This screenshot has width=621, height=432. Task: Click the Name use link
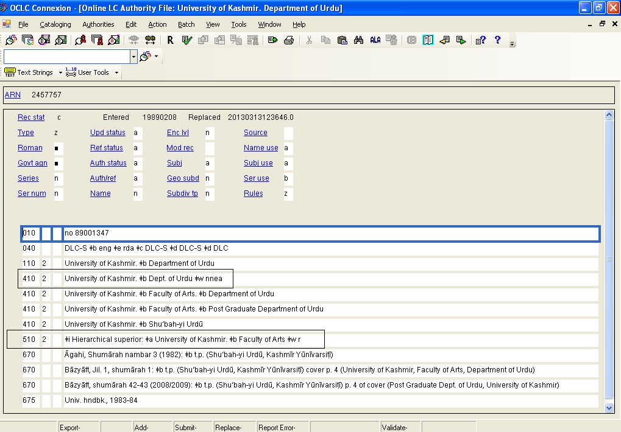coord(261,148)
